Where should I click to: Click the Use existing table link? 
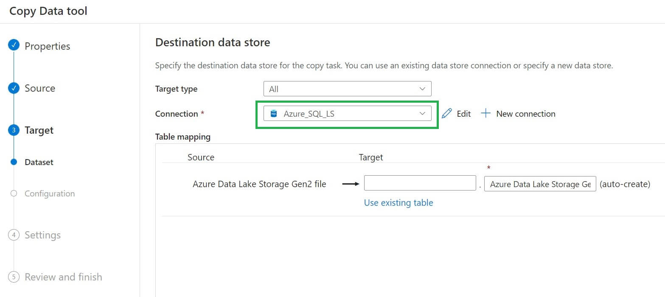[398, 203]
